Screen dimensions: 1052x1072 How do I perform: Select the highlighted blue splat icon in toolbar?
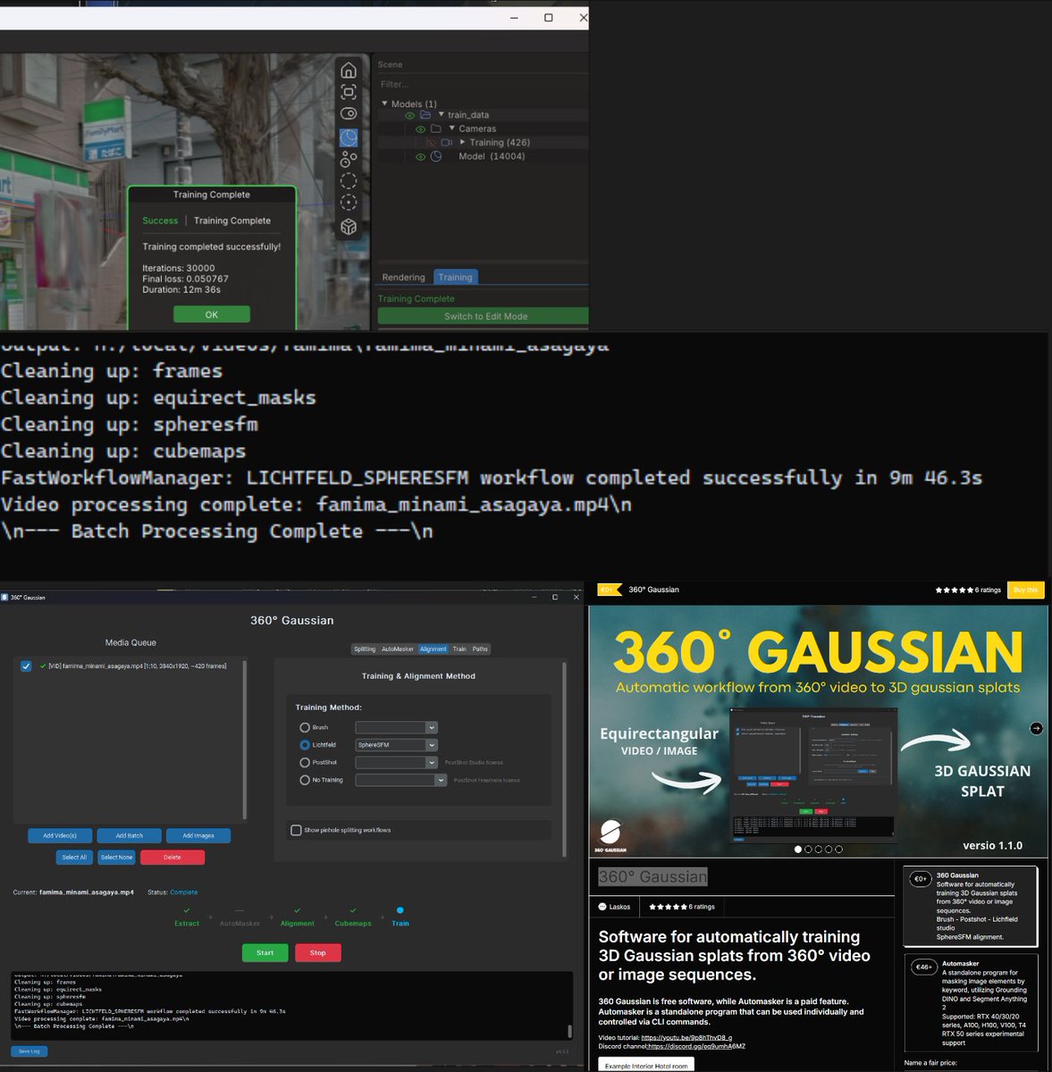[x=349, y=138]
